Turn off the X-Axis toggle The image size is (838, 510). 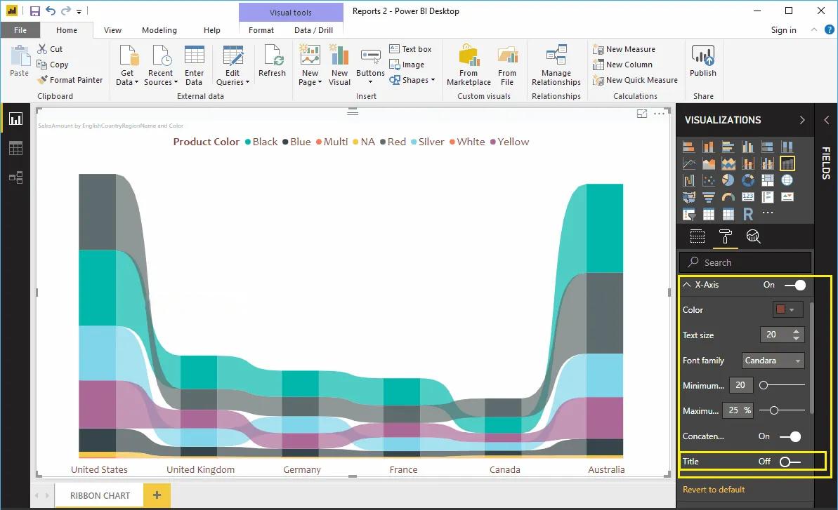tap(795, 285)
